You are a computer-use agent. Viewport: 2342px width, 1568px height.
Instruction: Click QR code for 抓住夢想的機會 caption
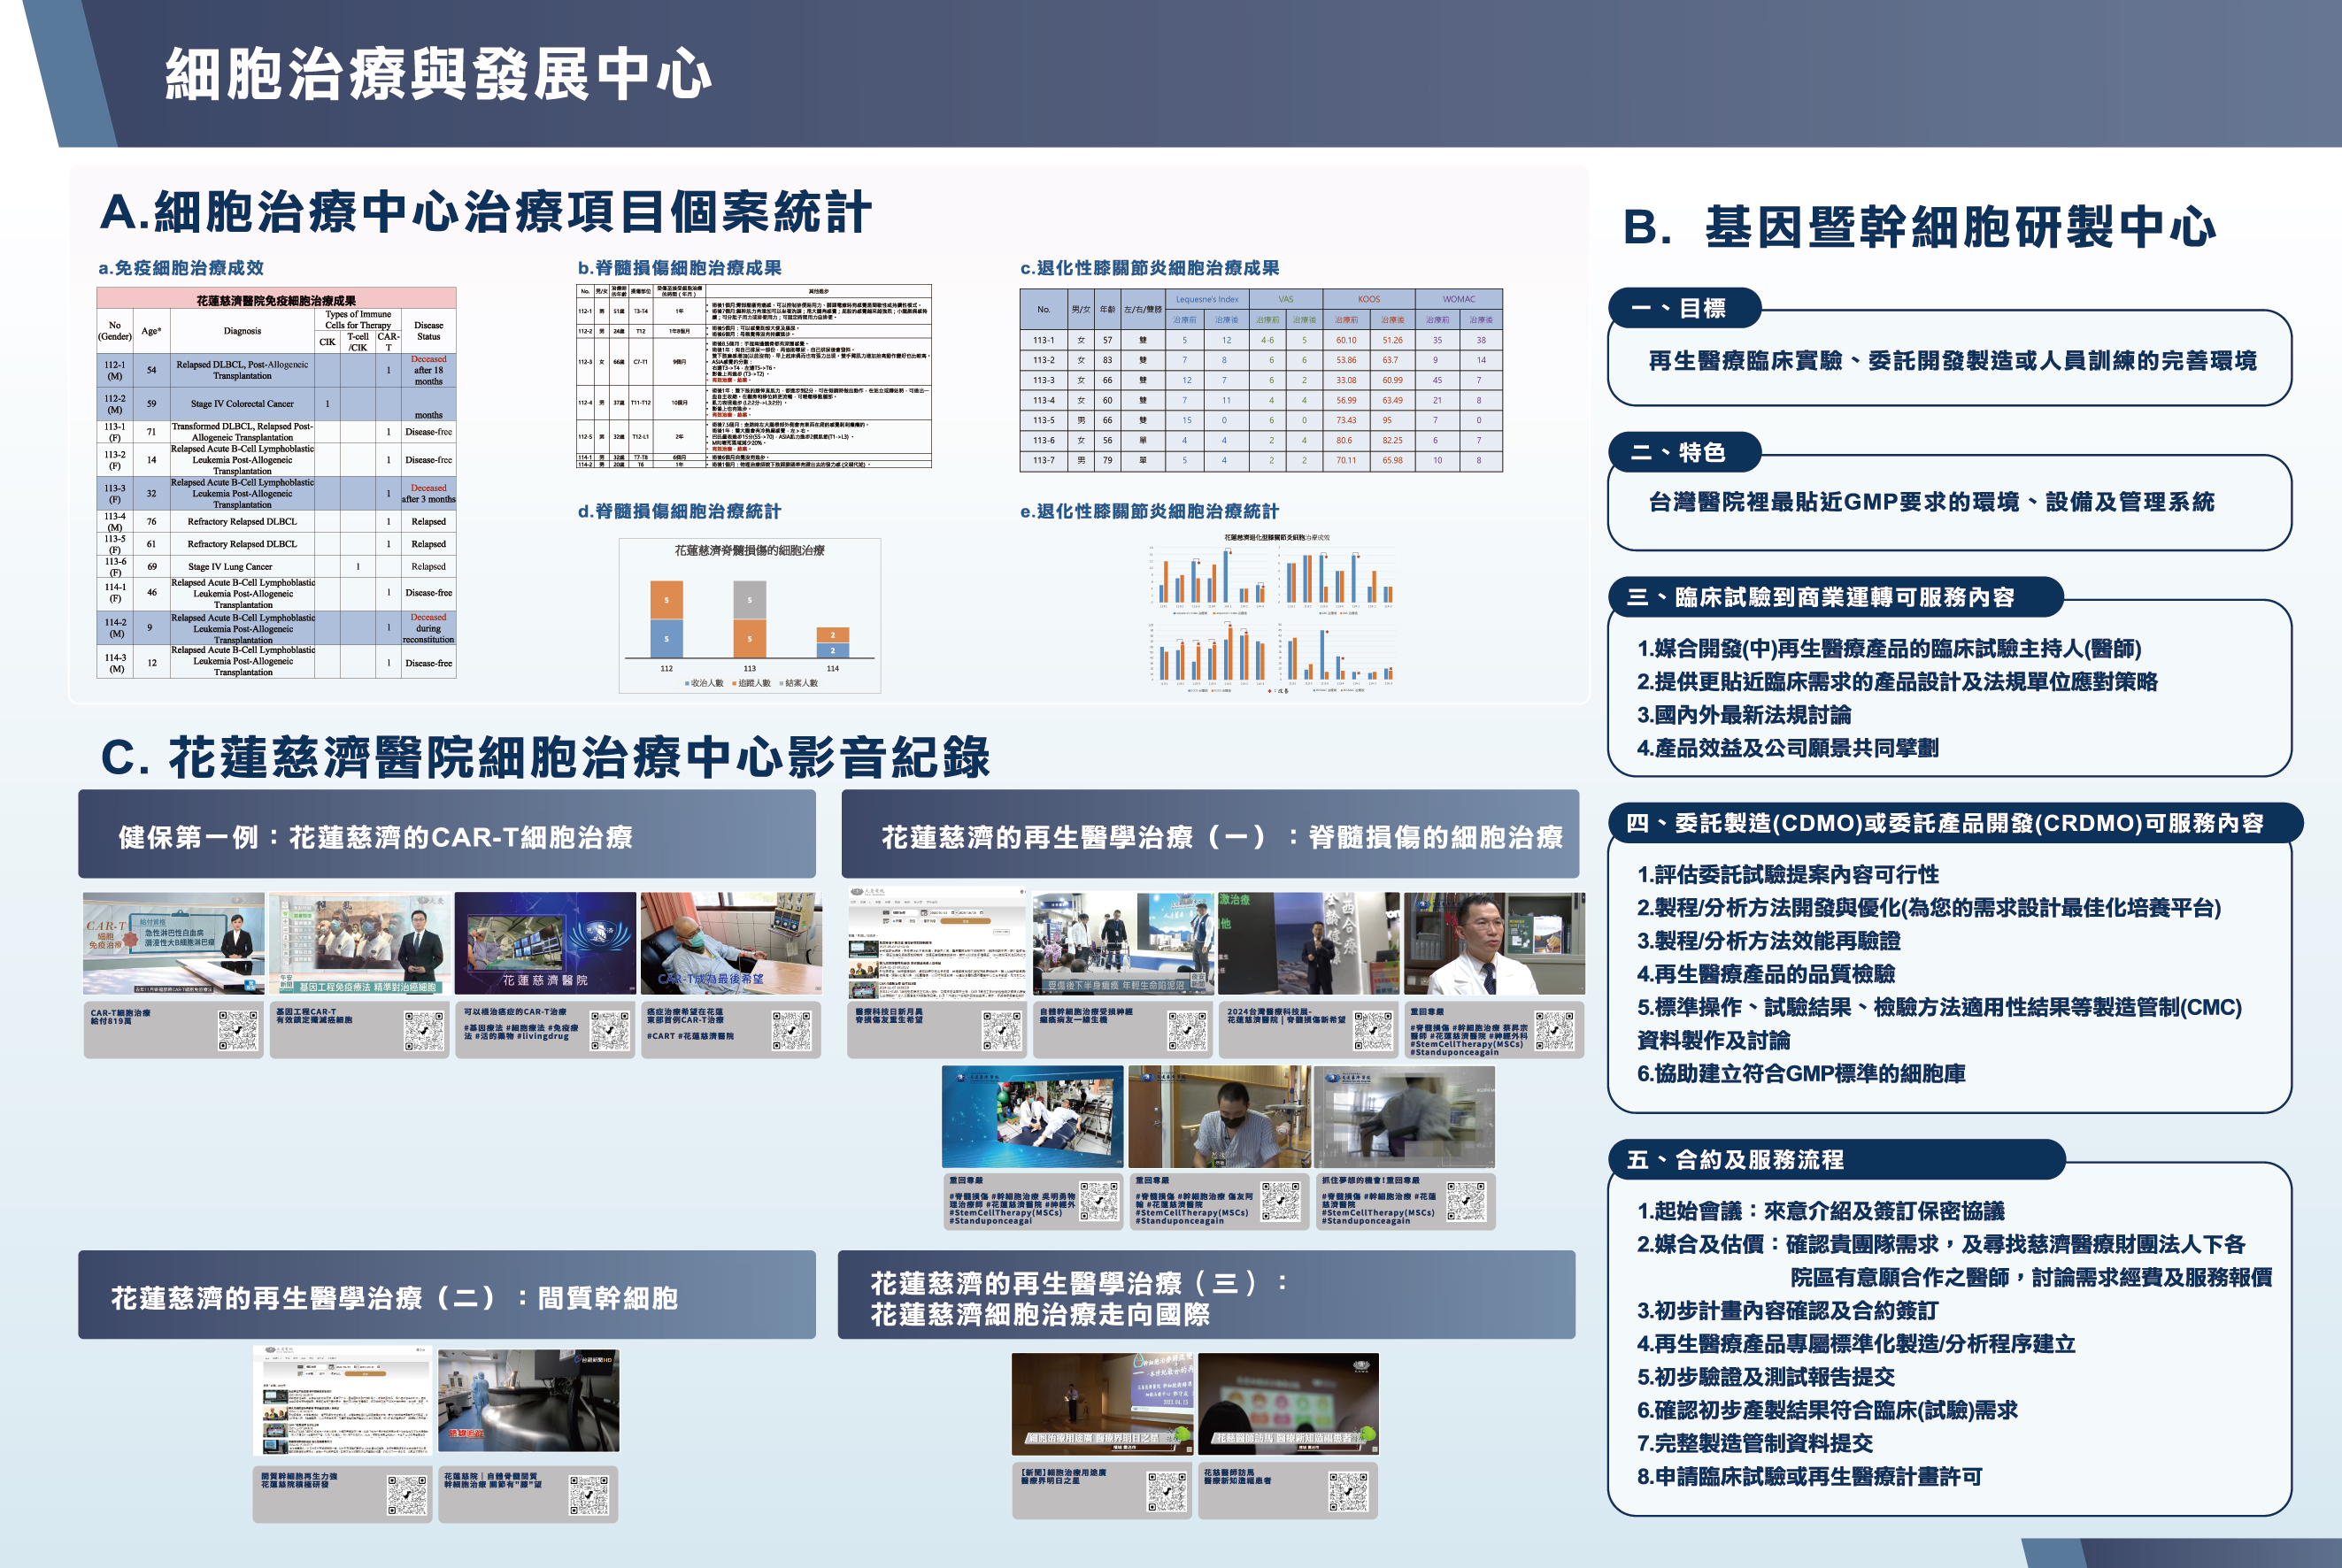1466,1201
